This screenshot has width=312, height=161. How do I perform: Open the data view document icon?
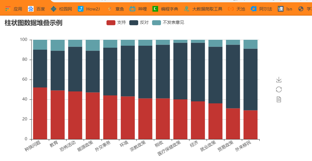279,99
